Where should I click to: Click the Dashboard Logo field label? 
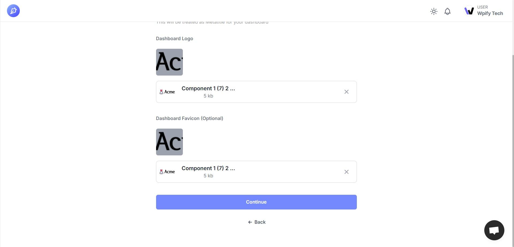(174, 39)
